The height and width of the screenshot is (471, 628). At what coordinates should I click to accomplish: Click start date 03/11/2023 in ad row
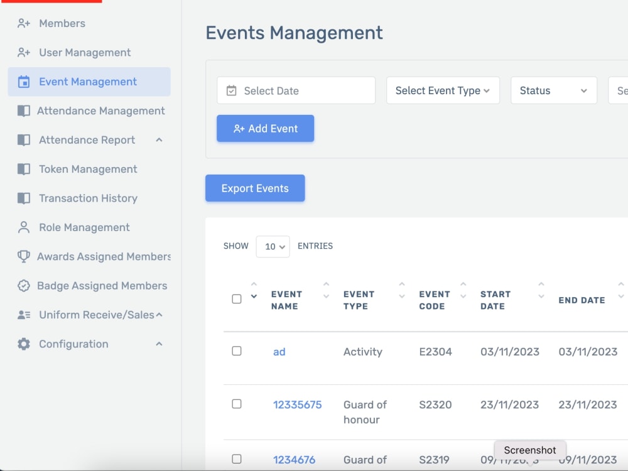(510, 352)
